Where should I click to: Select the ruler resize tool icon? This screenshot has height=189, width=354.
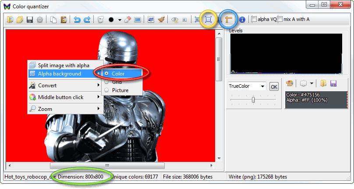click(x=228, y=20)
